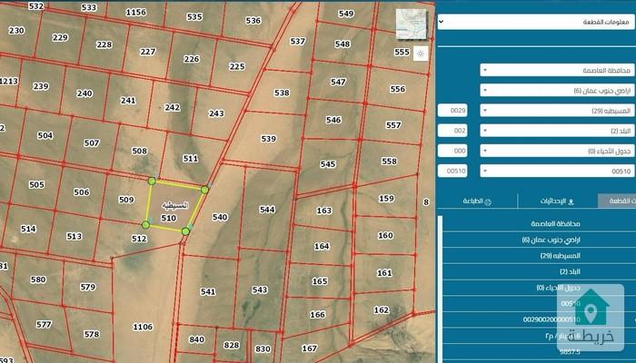Select the bottom-left green vertex of parcel 510
The height and width of the screenshot is (363, 636).
point(145,224)
